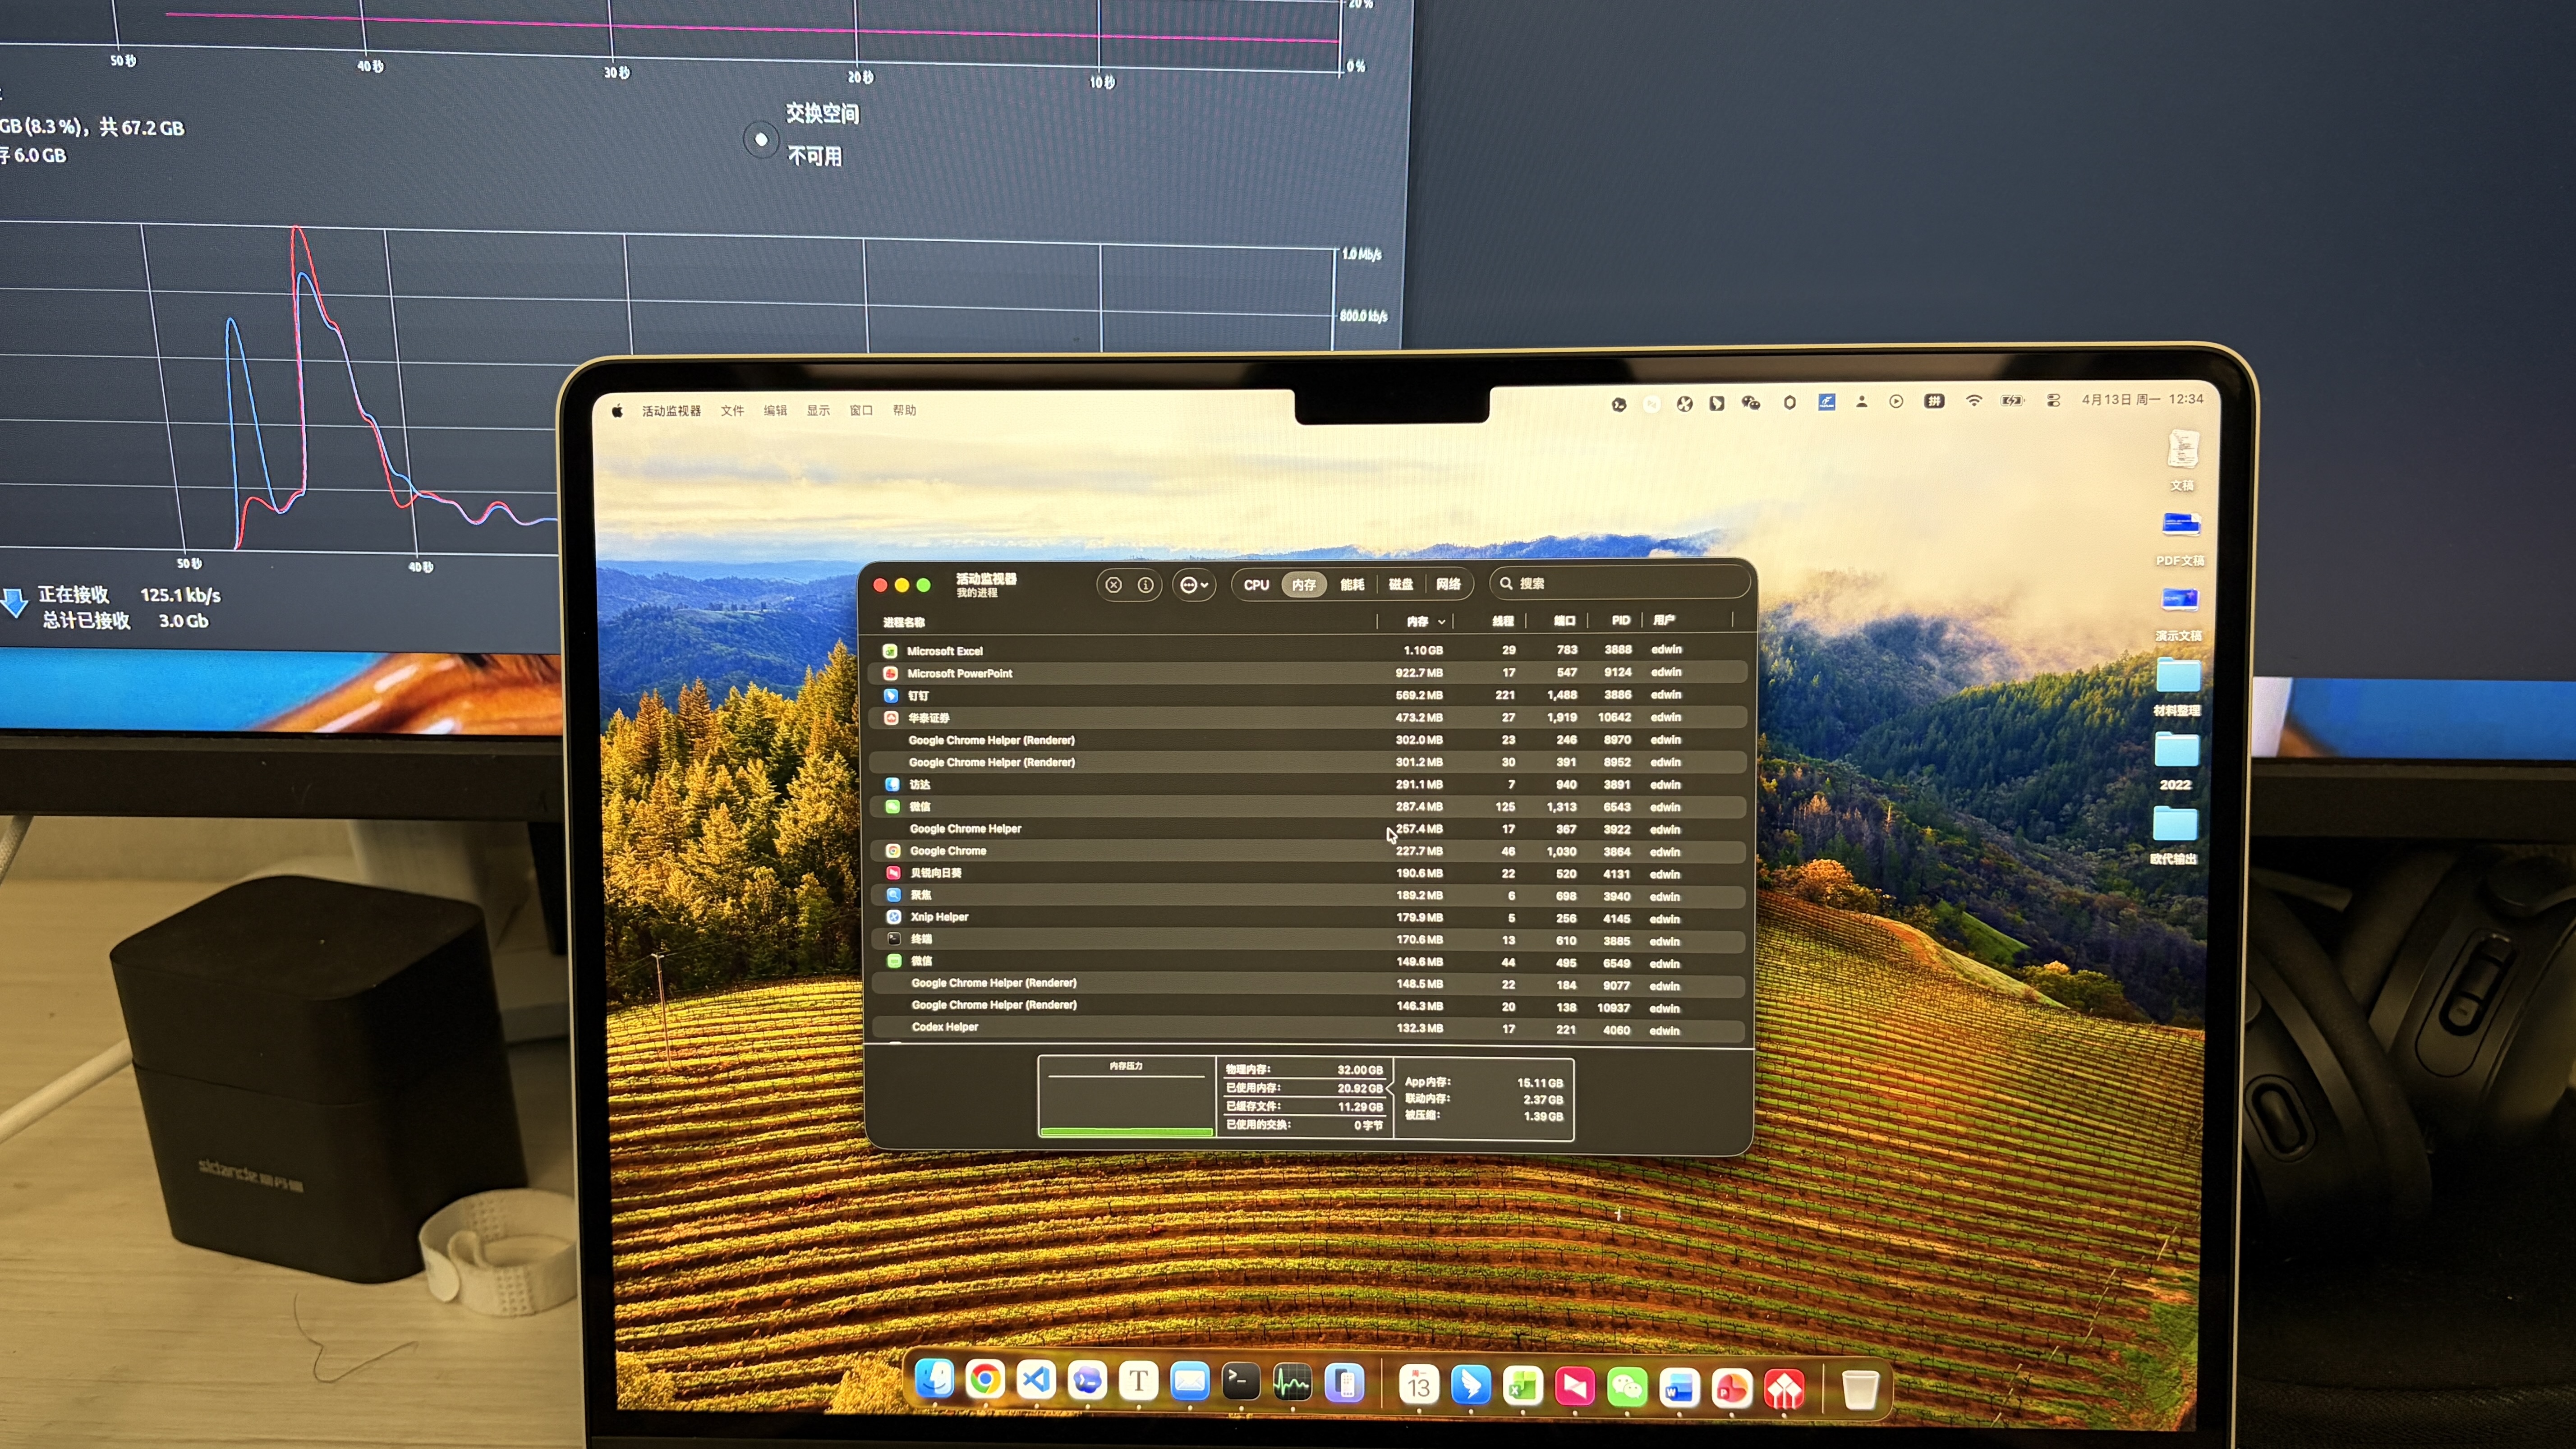Open the 窗口 menu
This screenshot has width=2576, height=1449.
[861, 410]
